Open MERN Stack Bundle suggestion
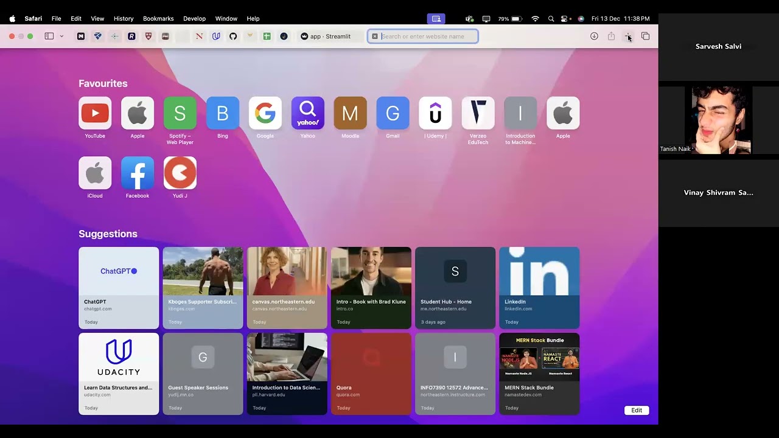 (539, 374)
